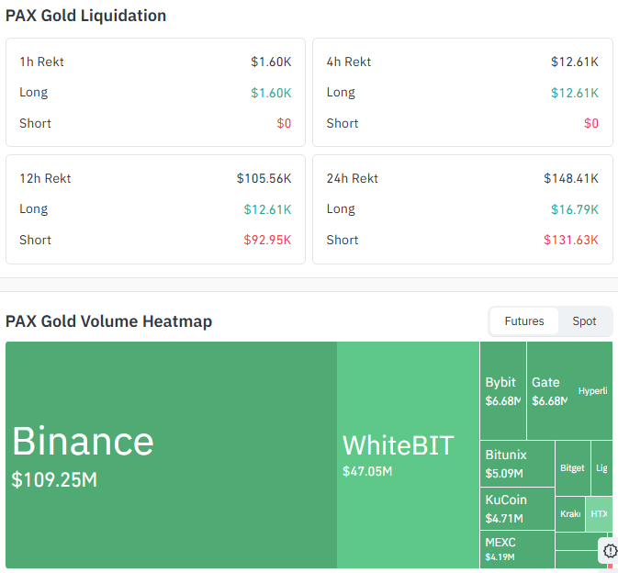Viewport: 618px width, 573px height.
Task: Click the green Long '$12.61K' in 4h card
Action: [x=575, y=93]
